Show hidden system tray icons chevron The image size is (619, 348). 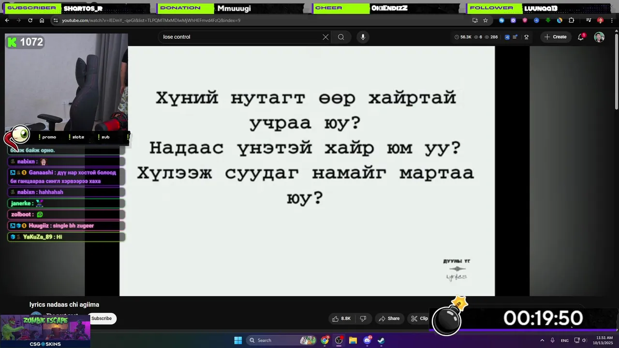[542, 340]
